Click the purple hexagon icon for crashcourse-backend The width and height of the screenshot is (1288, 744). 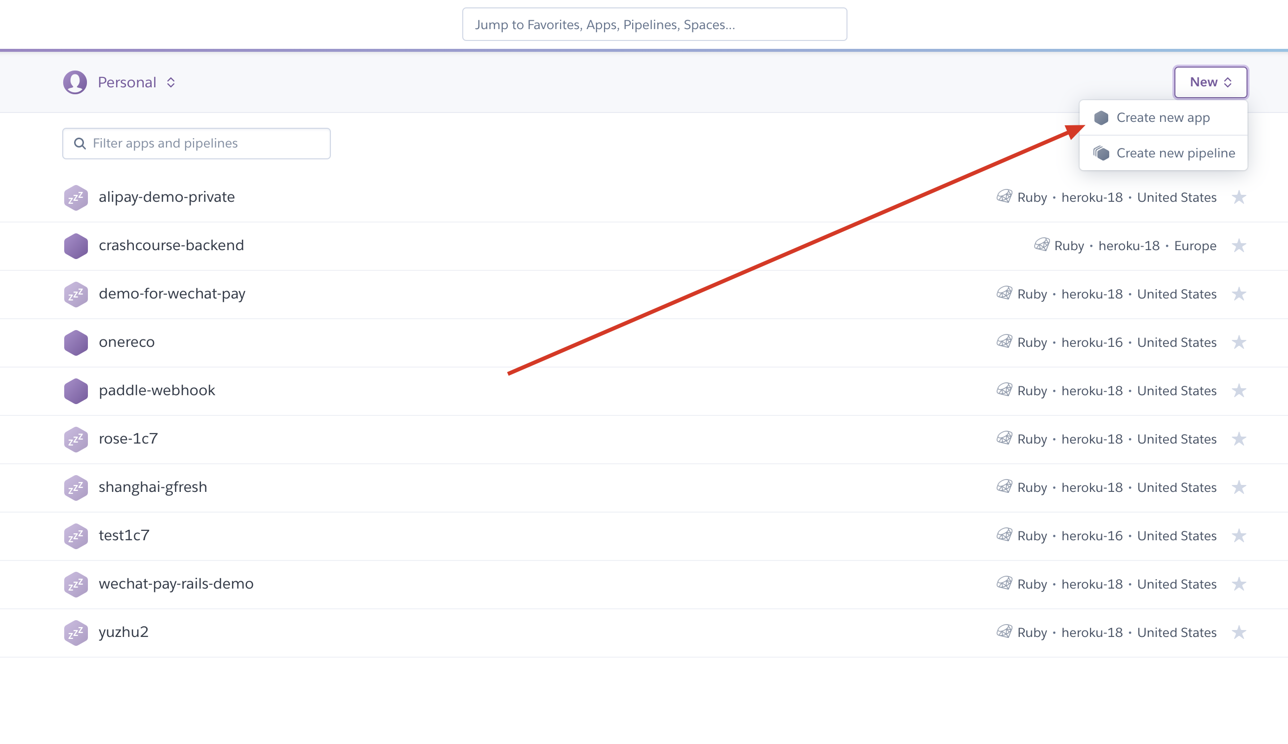click(76, 246)
